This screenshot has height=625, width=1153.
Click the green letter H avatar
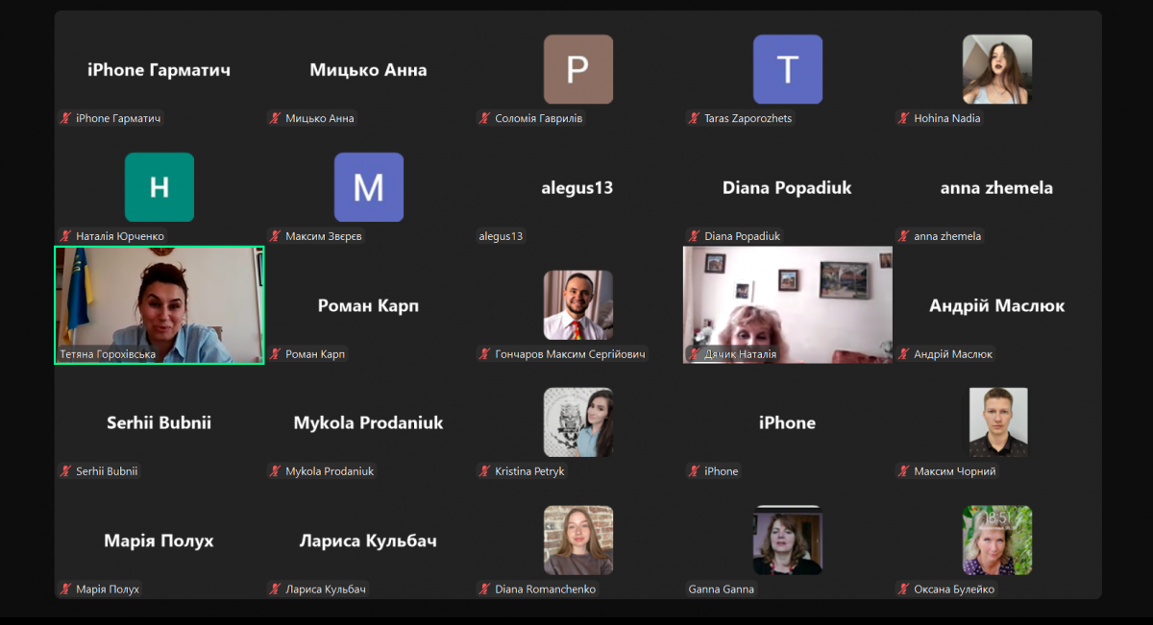[159, 187]
